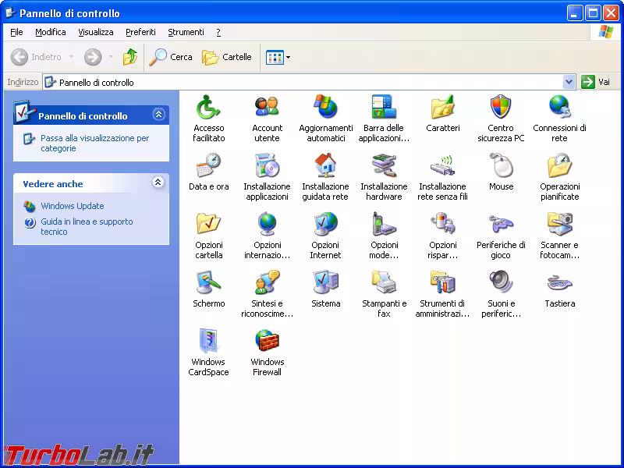This screenshot has width=624, height=468.
Task: Open the Schermo display settings
Action: coord(209,285)
